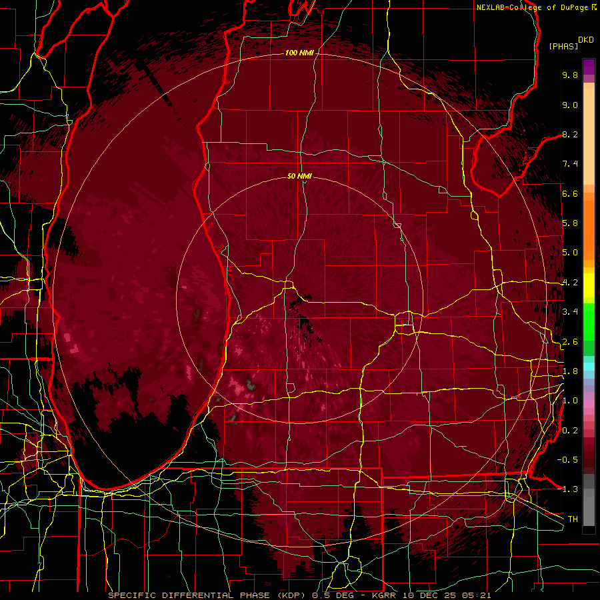
Task: Click the 5.0 legend value
Action: point(570,253)
